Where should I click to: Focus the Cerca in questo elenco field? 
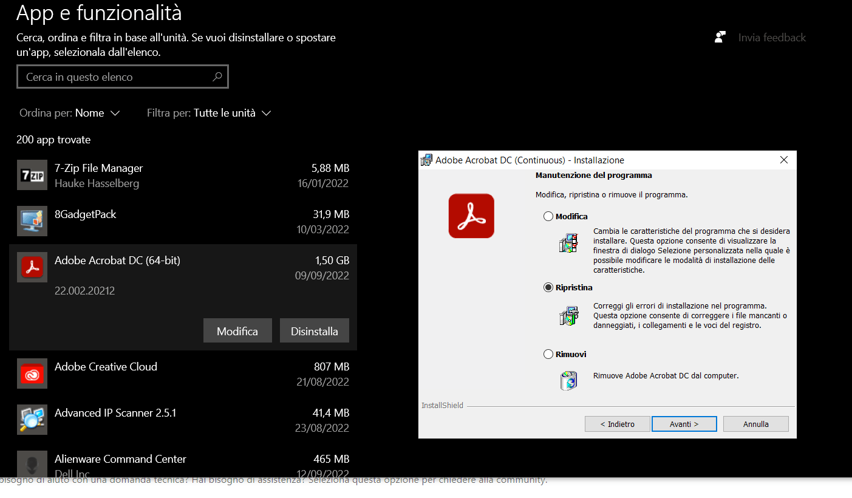click(123, 77)
